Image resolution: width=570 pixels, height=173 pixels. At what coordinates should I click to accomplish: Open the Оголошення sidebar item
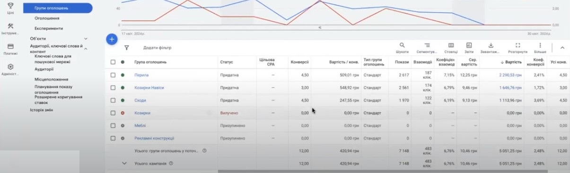[47, 18]
